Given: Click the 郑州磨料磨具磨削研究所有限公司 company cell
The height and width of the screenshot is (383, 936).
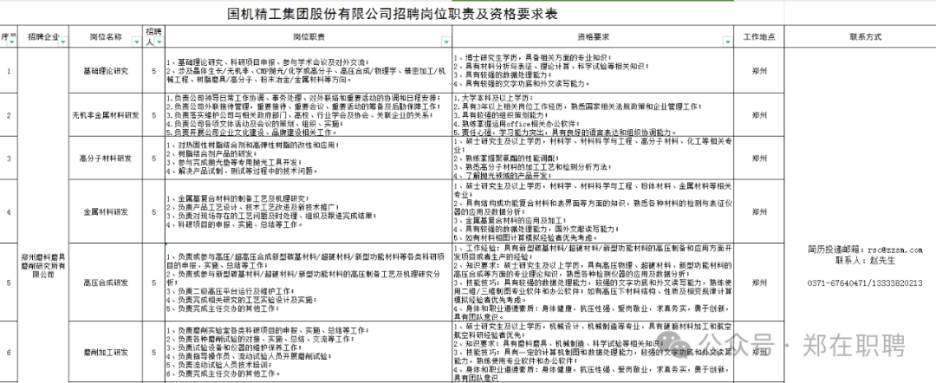Looking at the screenshot, I should click(44, 265).
